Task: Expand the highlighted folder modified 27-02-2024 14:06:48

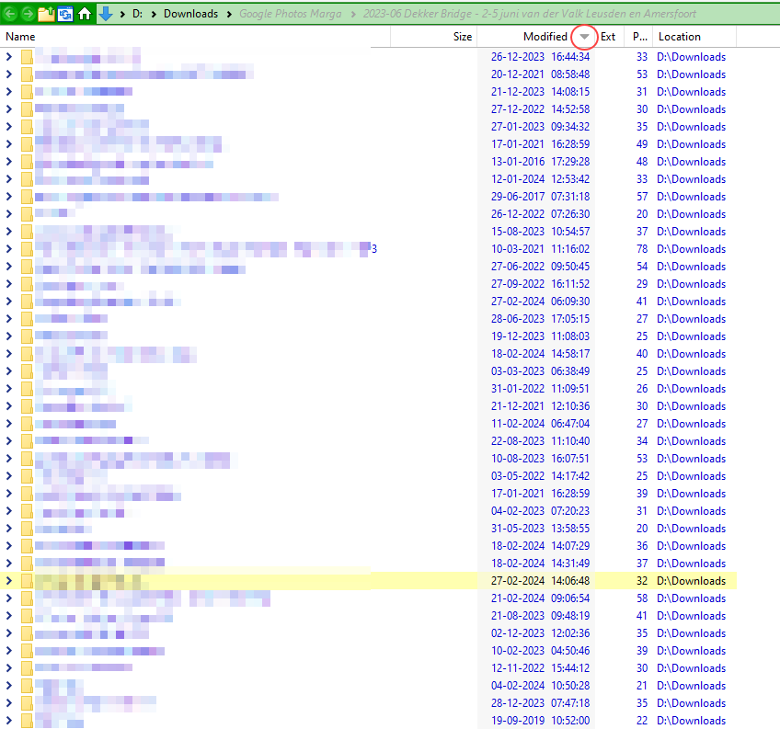Action: pos(9,581)
